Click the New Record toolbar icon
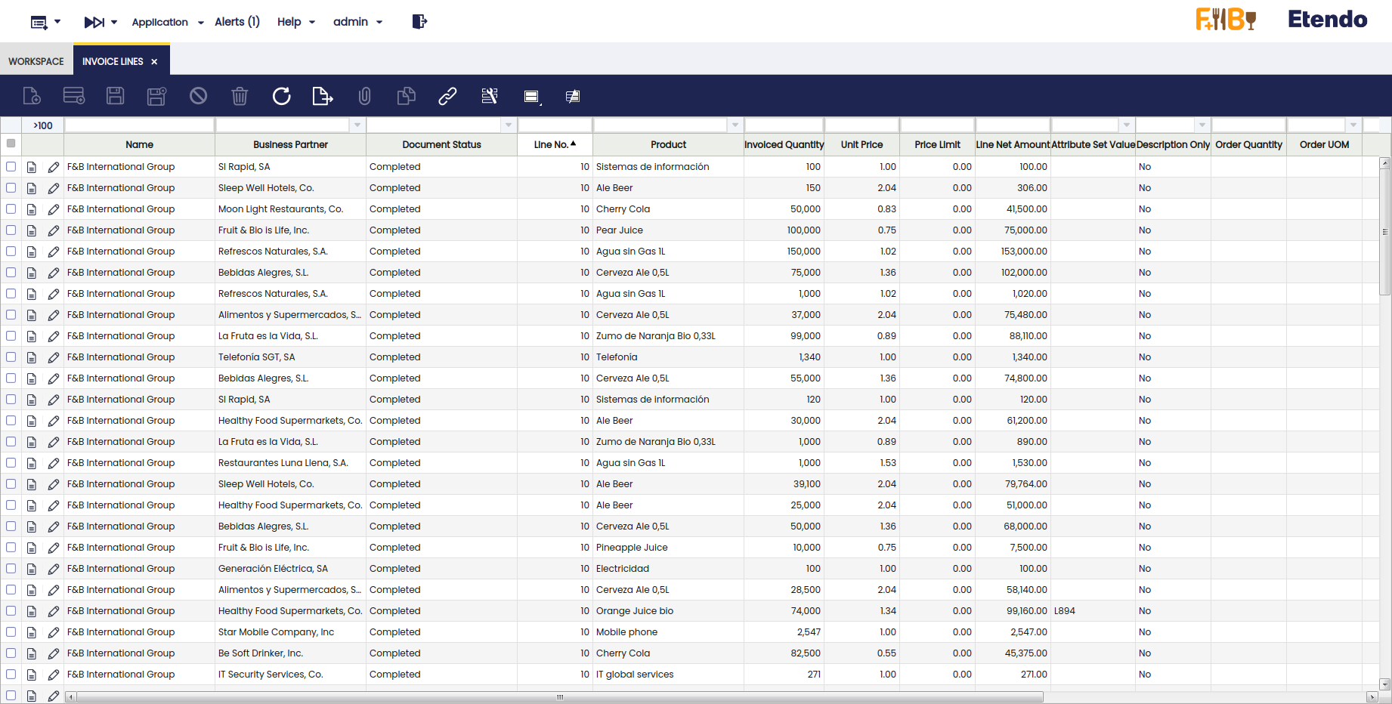Screen dimensions: 1392x704 pos(32,96)
